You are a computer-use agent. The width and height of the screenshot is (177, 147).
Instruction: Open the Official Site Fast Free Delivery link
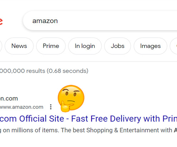coord(88,119)
